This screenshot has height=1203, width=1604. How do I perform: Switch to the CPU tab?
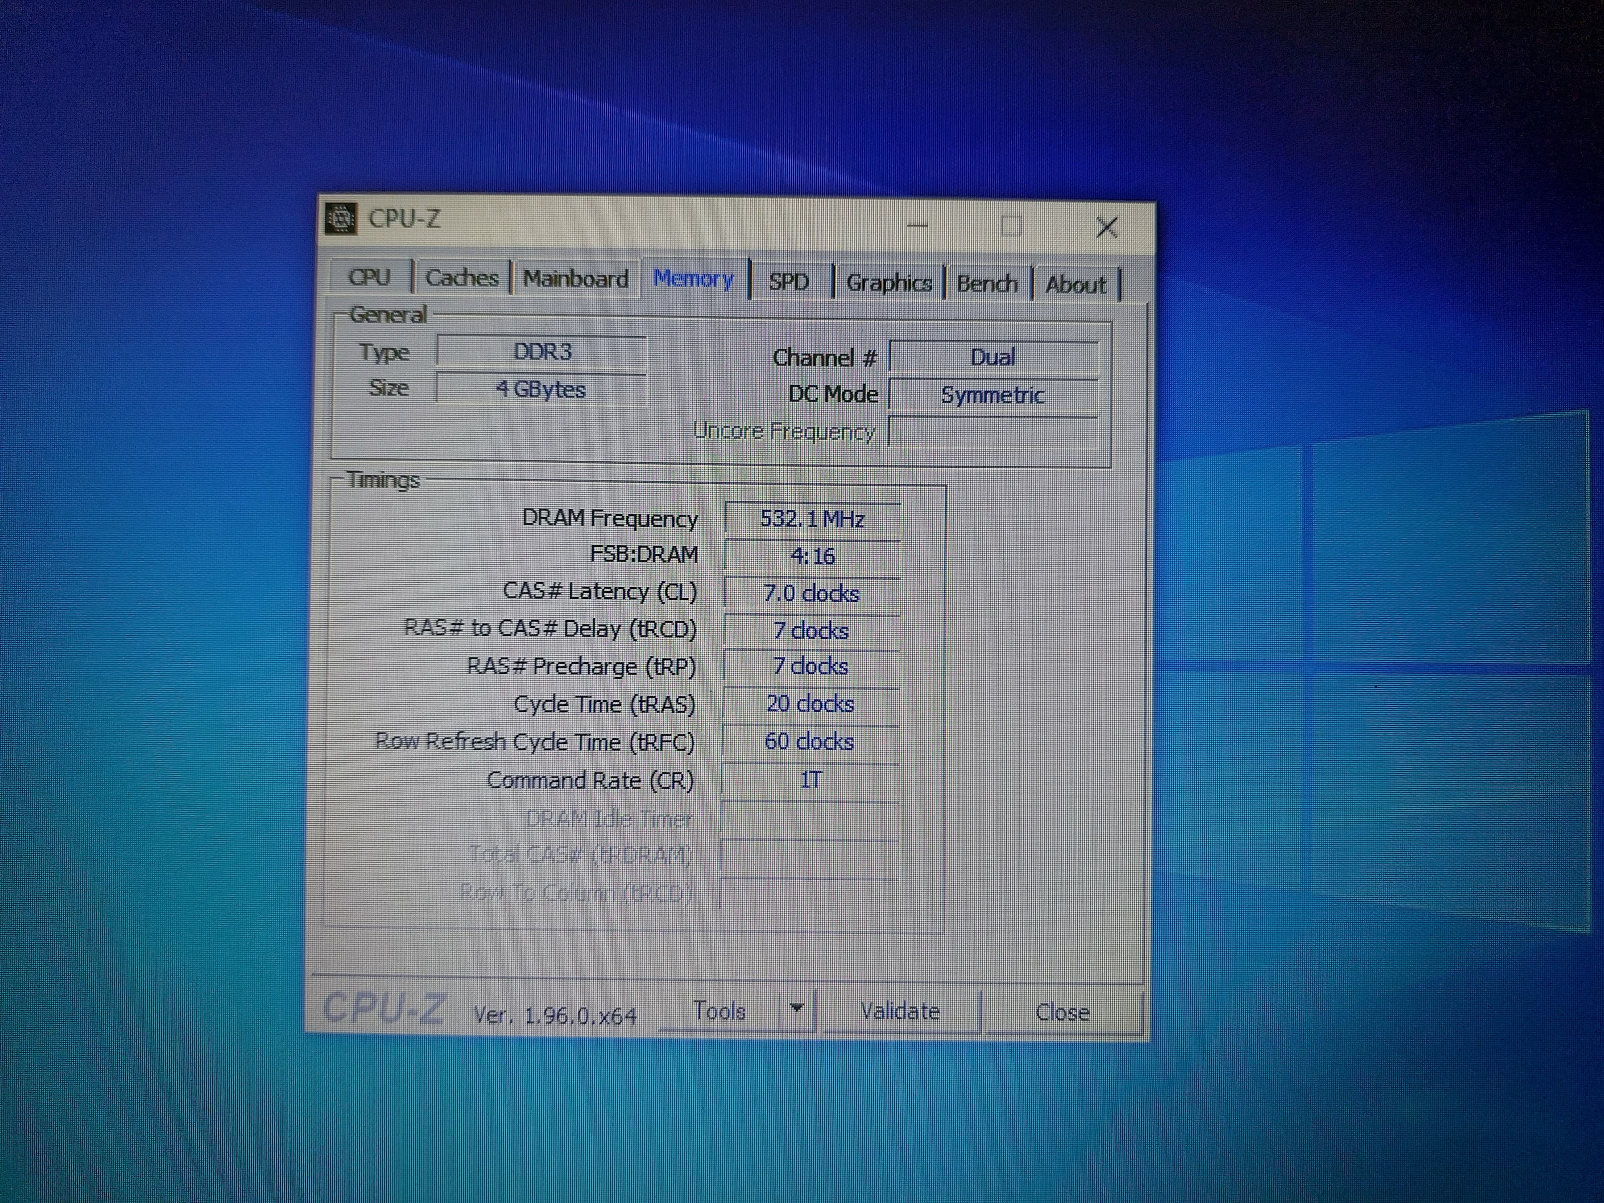[370, 277]
